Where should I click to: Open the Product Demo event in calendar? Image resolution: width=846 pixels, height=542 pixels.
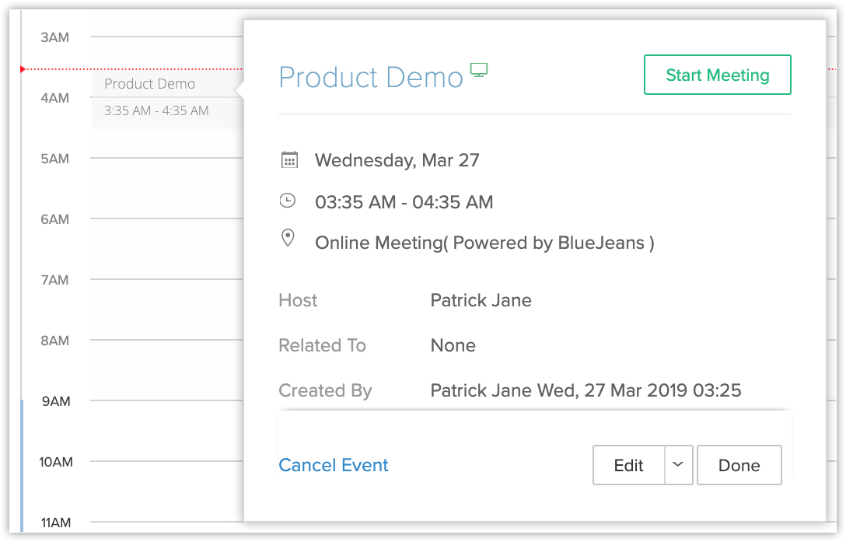[166, 100]
